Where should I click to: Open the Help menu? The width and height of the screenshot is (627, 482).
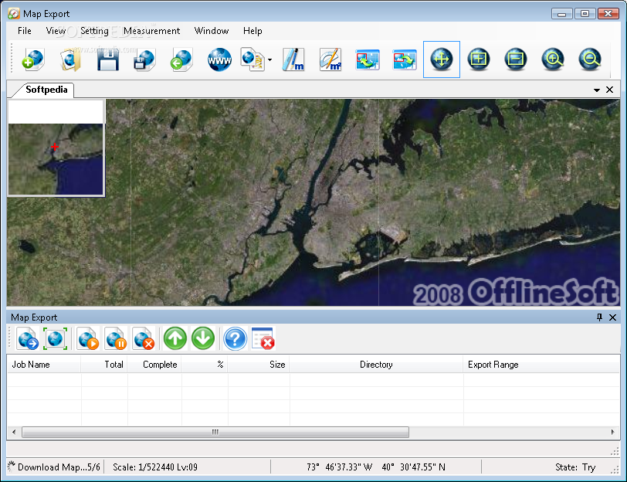(x=252, y=31)
